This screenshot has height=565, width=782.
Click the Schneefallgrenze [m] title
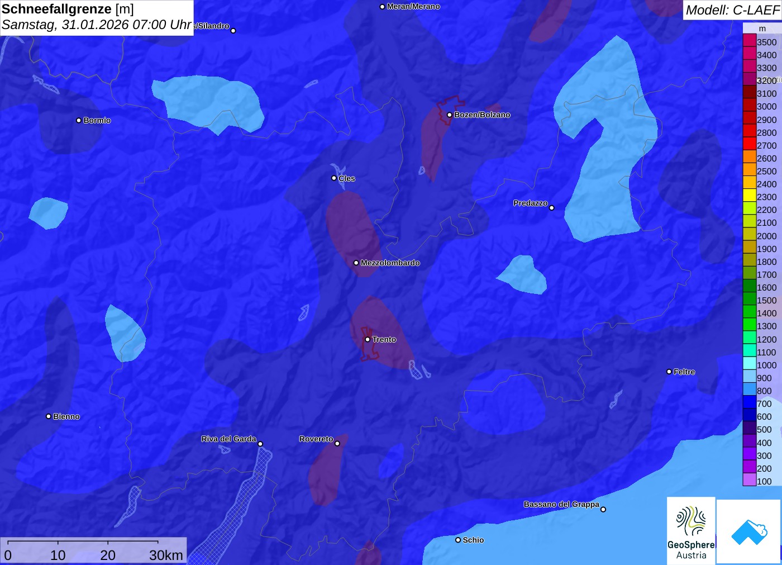[68, 9]
